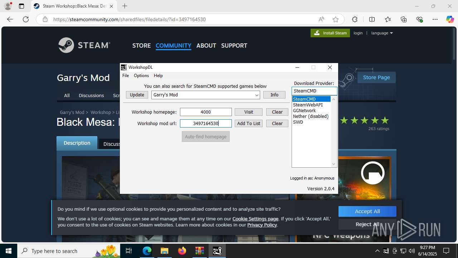
Task: Show hidden system tray icons
Action: pyautogui.click(x=377, y=251)
